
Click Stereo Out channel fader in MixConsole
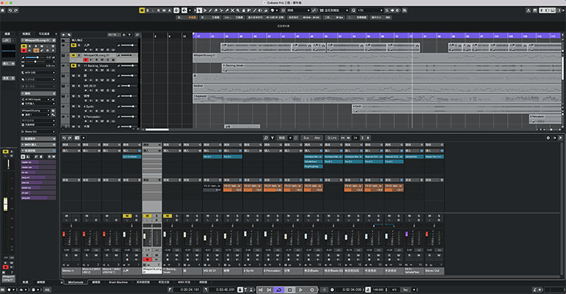[x=427, y=234]
